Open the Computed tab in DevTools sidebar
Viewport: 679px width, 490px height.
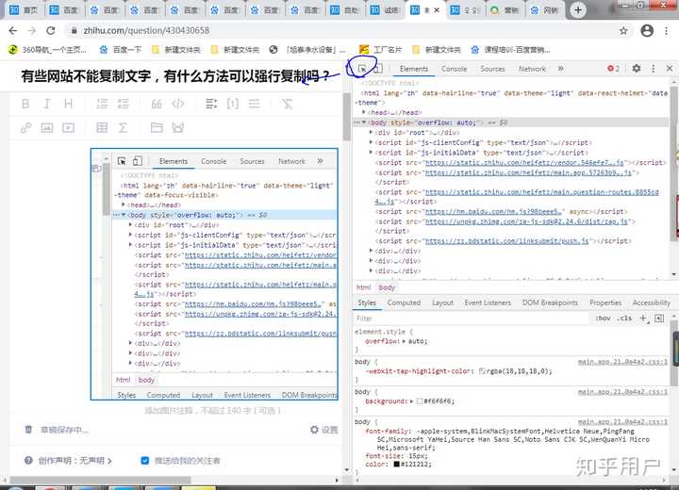click(x=404, y=302)
